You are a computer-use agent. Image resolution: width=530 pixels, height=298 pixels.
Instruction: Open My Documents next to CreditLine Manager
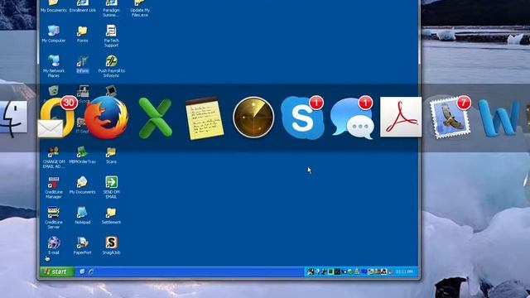coord(82,185)
